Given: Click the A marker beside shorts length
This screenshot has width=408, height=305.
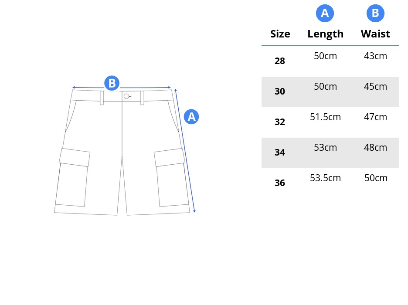Looking at the screenshot, I should click(x=191, y=117).
